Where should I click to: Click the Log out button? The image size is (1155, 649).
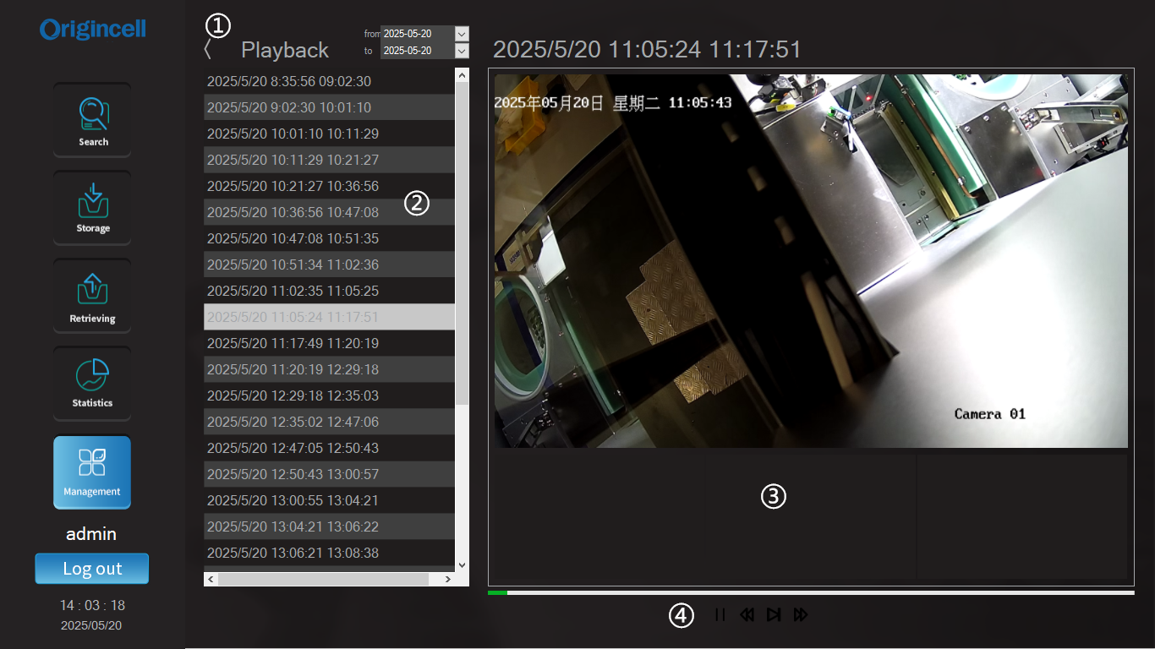pyautogui.click(x=92, y=569)
